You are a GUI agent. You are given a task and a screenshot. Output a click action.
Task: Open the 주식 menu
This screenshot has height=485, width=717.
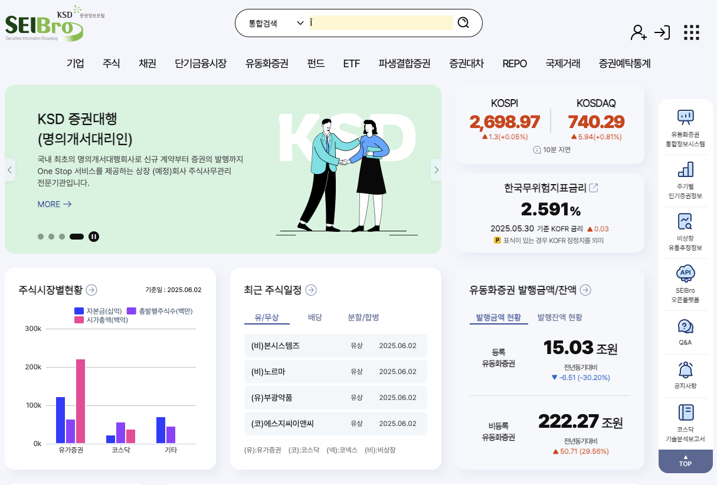pos(112,63)
